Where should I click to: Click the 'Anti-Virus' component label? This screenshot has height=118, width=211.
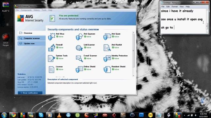click(60, 34)
